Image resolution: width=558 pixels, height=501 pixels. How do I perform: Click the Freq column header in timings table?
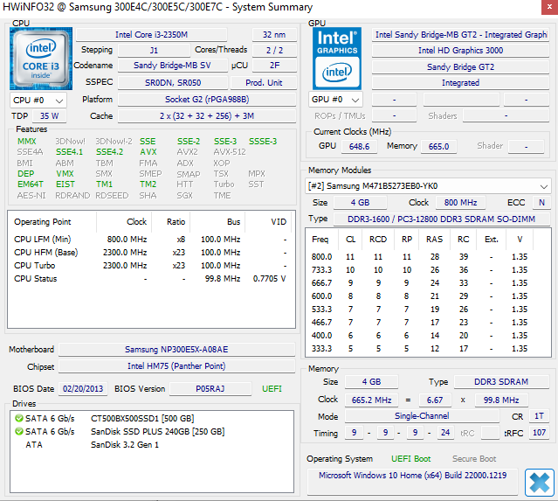[x=320, y=239]
